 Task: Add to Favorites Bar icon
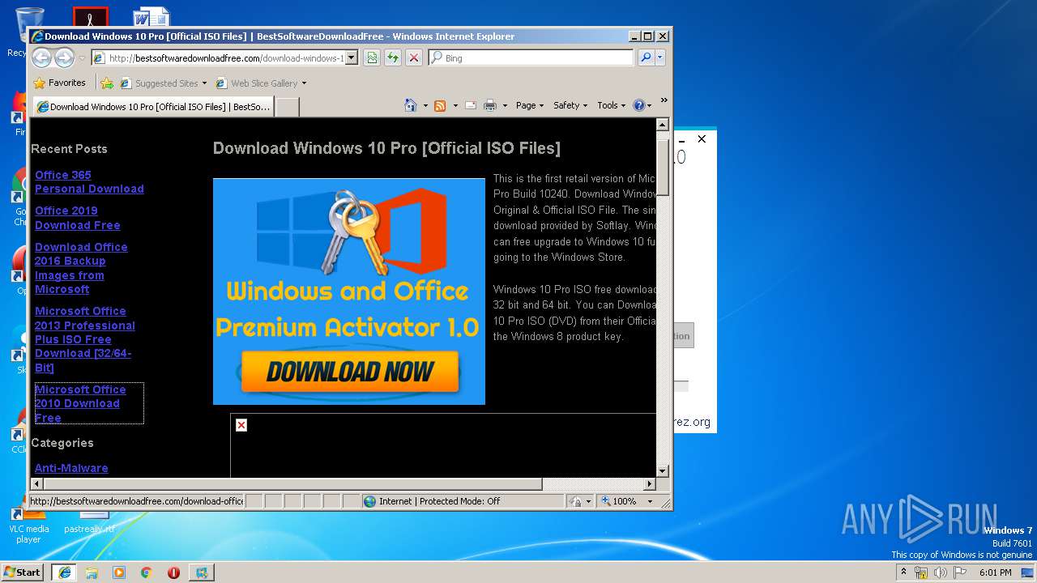pyautogui.click(x=106, y=83)
